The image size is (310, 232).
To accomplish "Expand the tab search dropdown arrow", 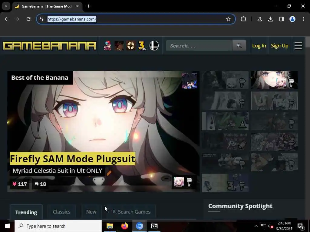I will coord(6,6).
